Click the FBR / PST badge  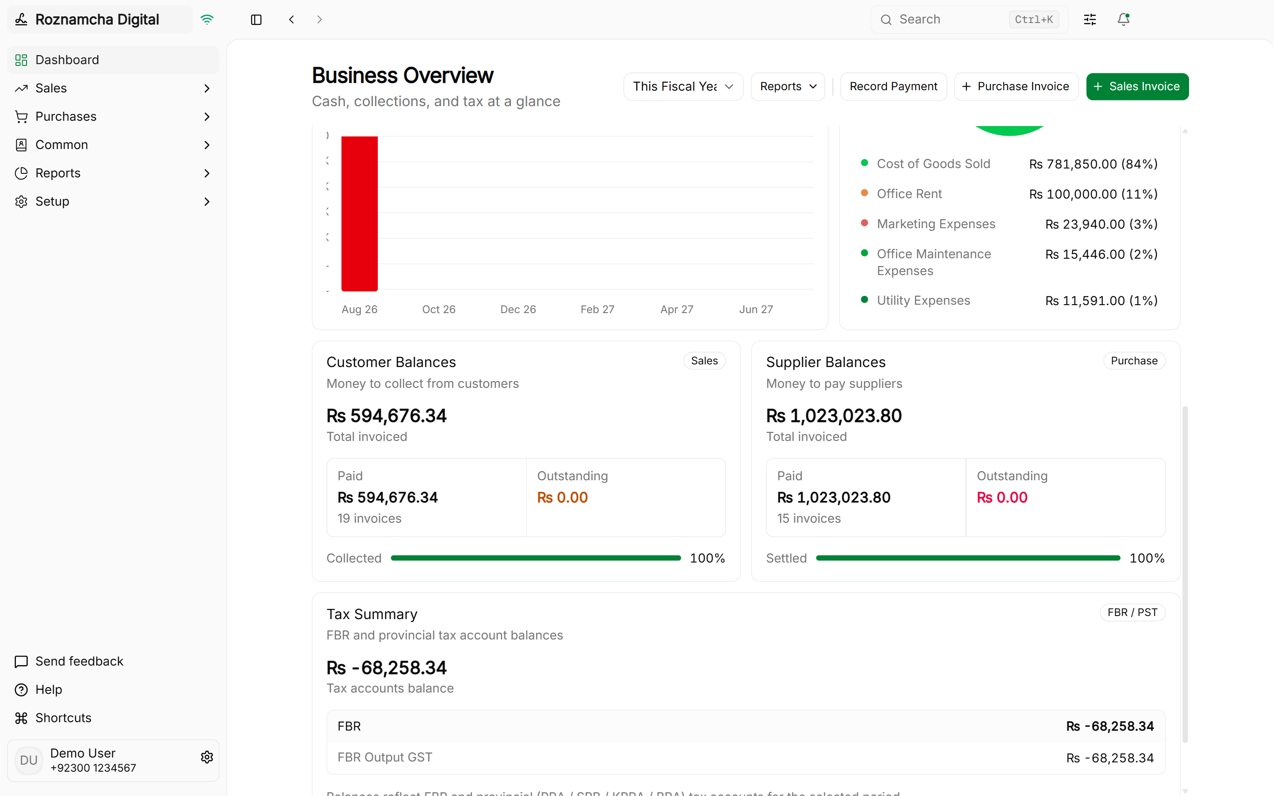click(x=1132, y=612)
